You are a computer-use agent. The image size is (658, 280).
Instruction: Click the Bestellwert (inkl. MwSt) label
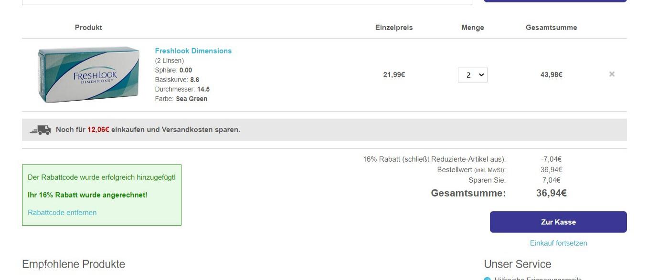pyautogui.click(x=471, y=170)
